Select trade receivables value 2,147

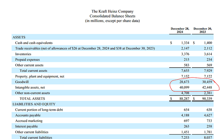coord(185,48)
